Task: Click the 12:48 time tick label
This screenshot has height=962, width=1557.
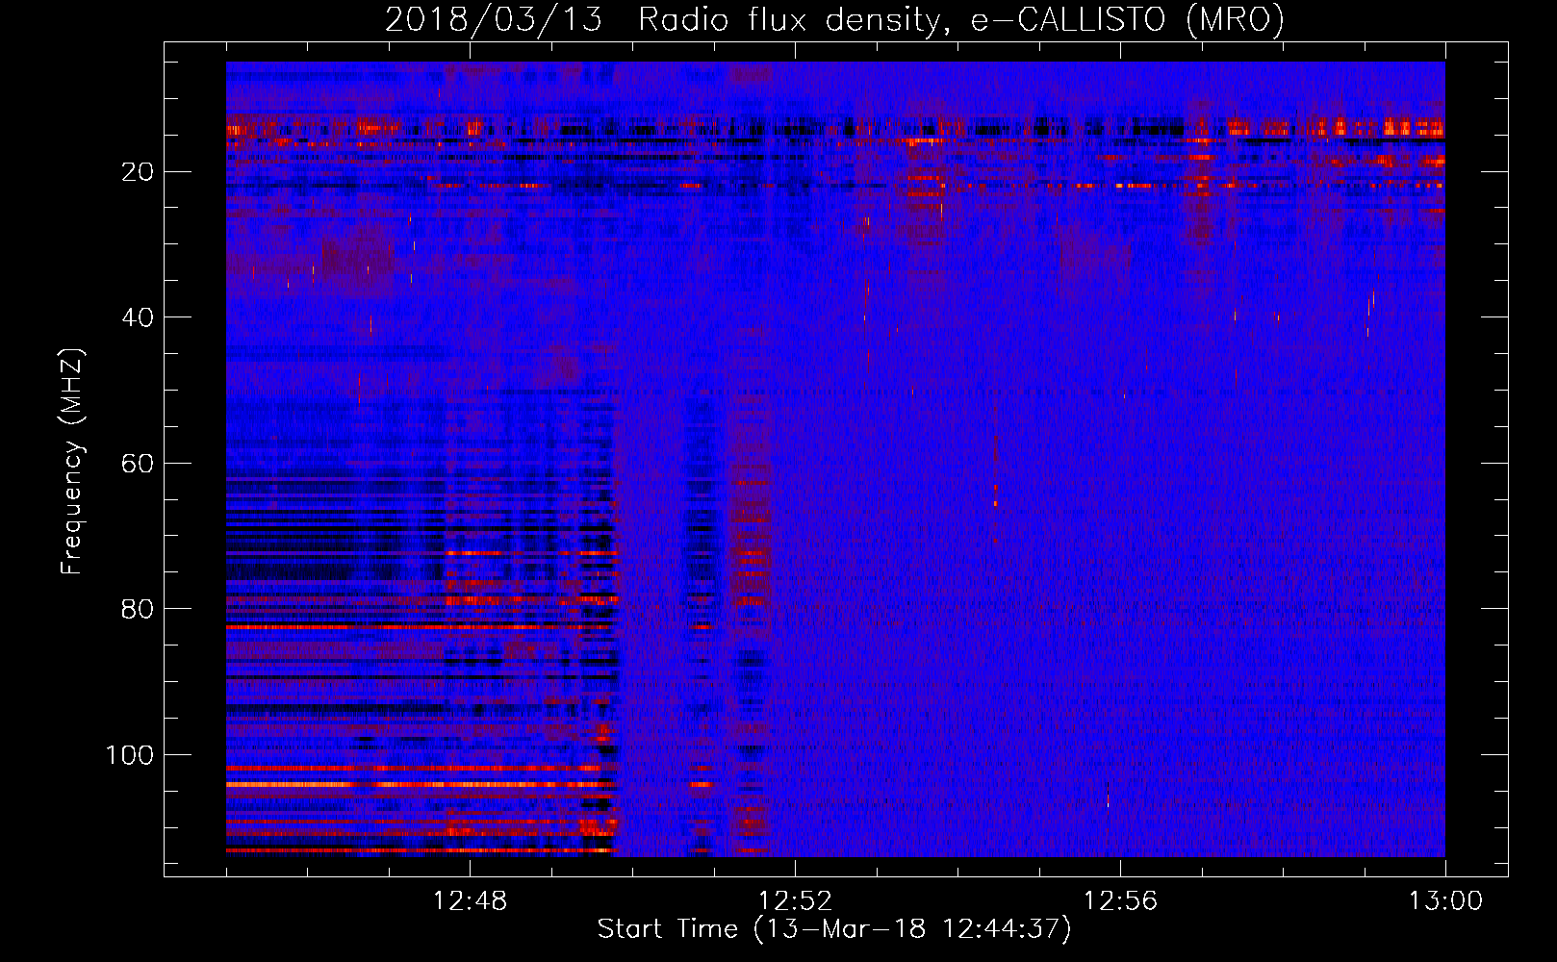Action: click(x=471, y=901)
